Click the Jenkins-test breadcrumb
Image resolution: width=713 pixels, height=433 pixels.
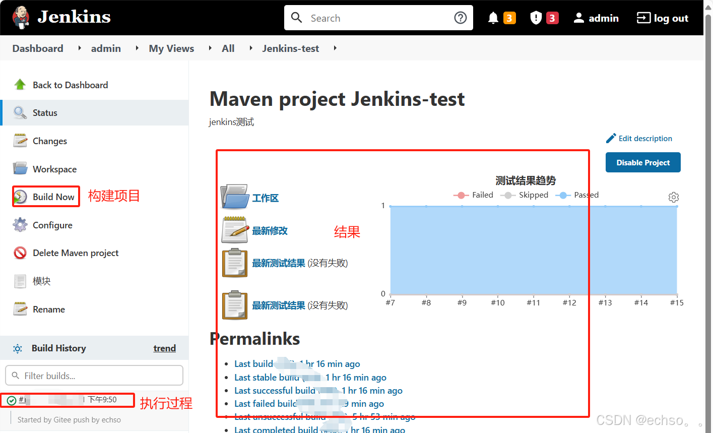291,48
